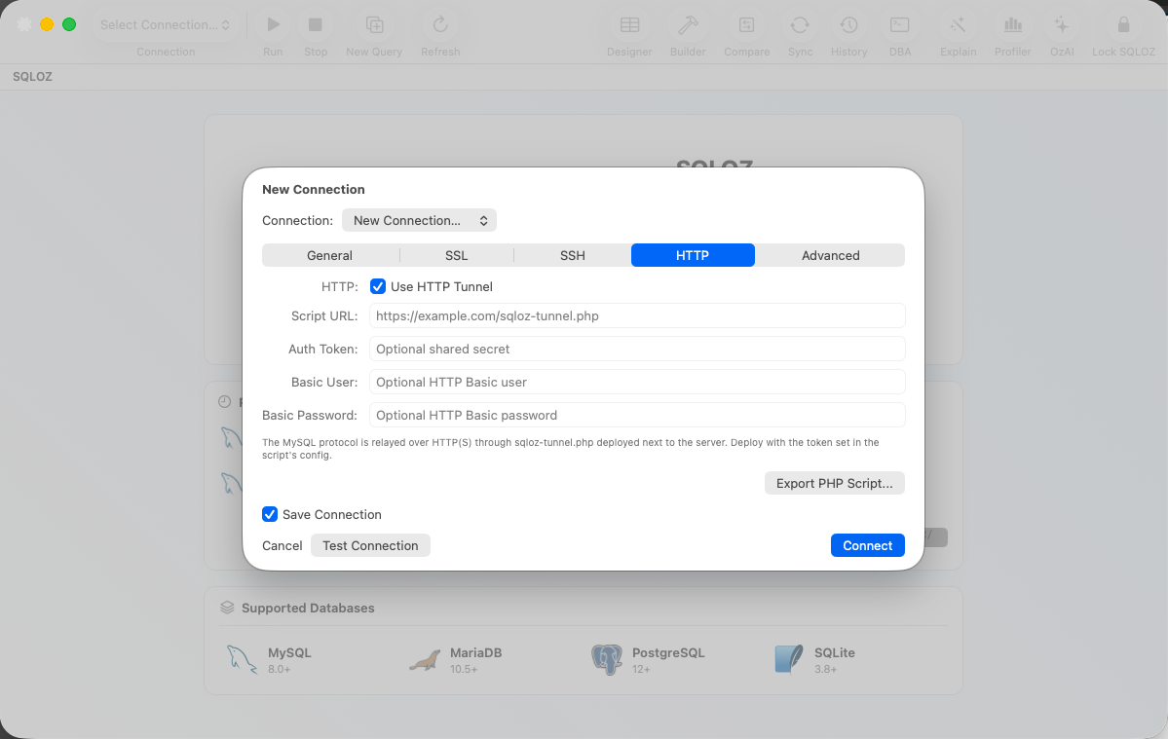Viewport: 1168px width, 739px height.
Task: Open the OzAI assistant
Action: tap(1062, 24)
